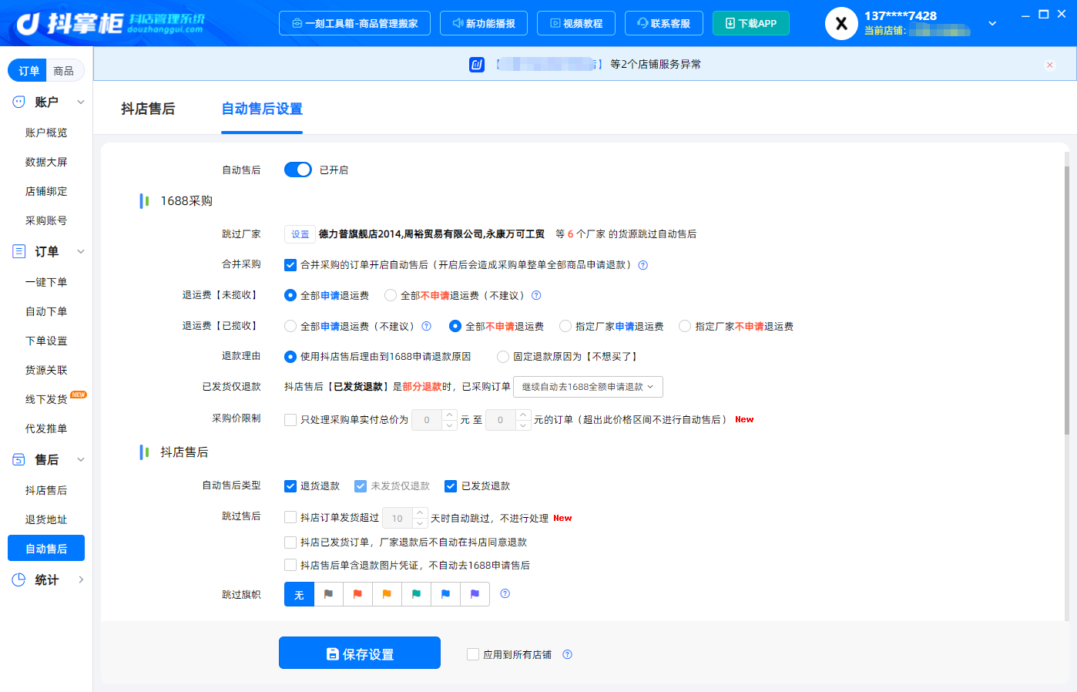Open 下单设置 in sidebar
The width and height of the screenshot is (1077, 692).
(46, 341)
